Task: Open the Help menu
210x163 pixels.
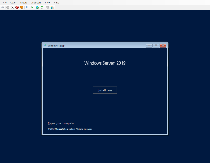Action: pos(56,3)
